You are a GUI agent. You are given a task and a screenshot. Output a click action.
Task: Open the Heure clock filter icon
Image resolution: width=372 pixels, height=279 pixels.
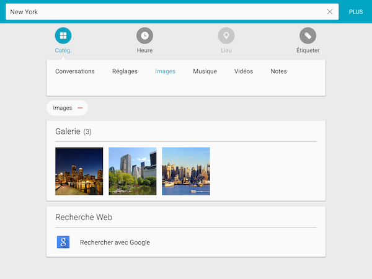[x=144, y=35]
